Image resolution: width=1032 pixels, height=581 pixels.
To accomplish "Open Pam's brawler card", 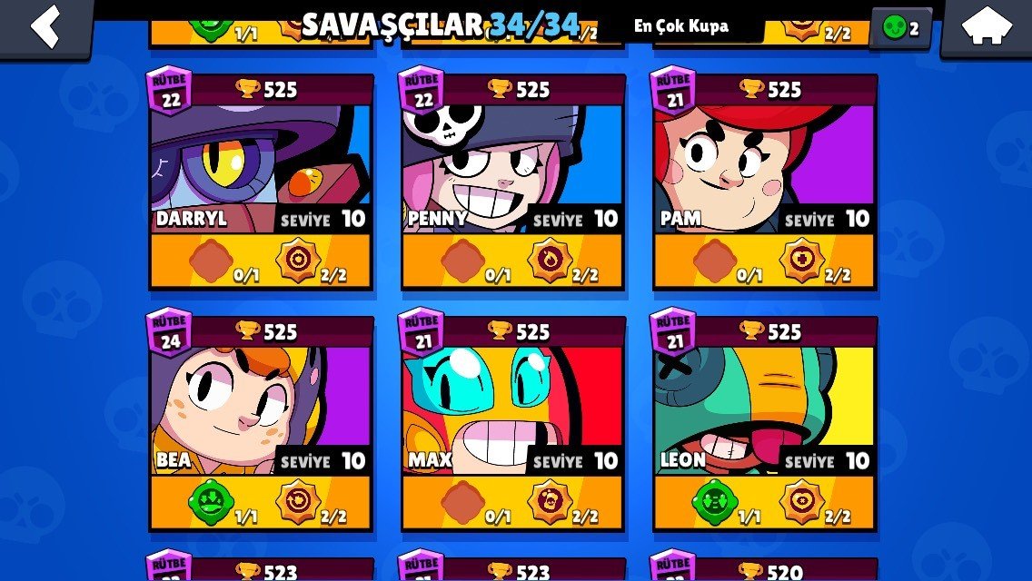I will [765, 182].
